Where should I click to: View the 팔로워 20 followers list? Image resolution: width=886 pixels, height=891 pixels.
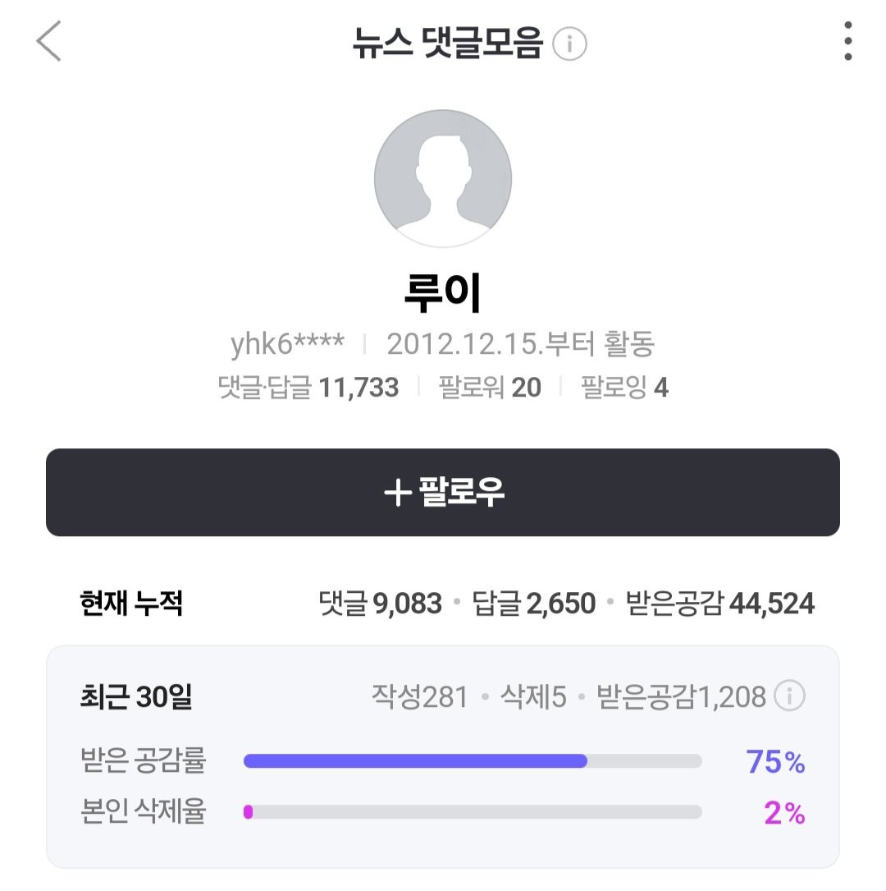[490, 388]
